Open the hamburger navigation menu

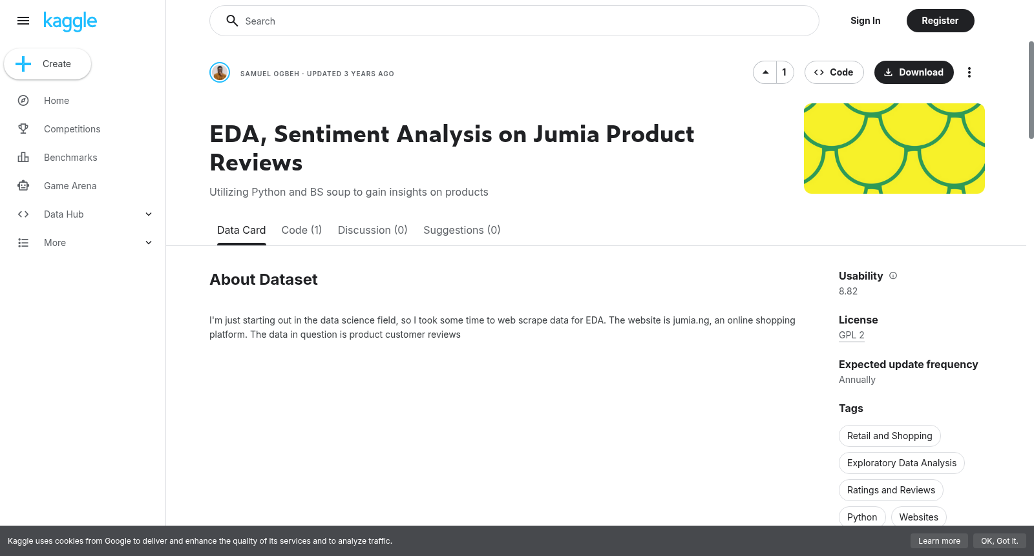coord(23,21)
